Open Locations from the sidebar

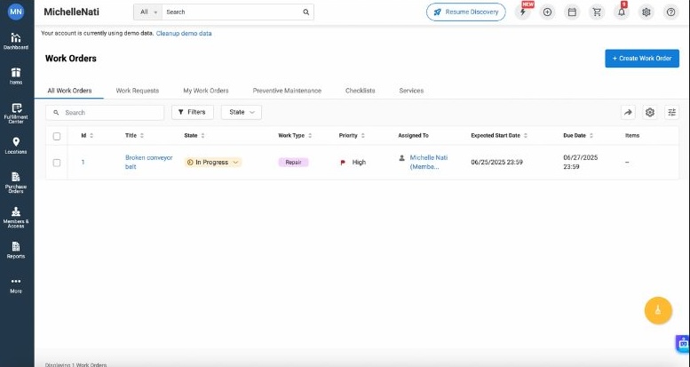[16, 146]
